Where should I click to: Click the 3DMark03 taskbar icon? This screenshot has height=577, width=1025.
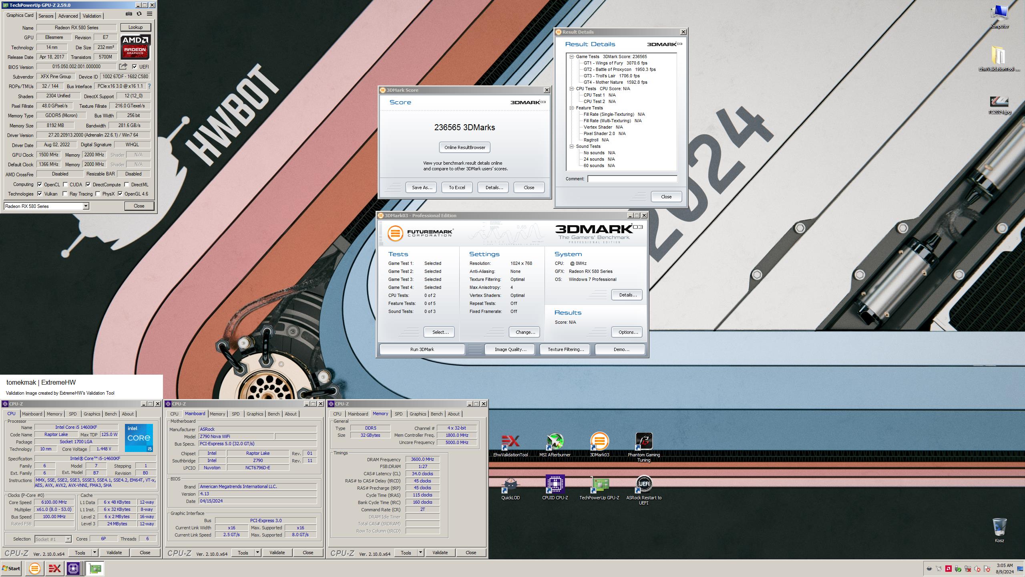(35, 568)
